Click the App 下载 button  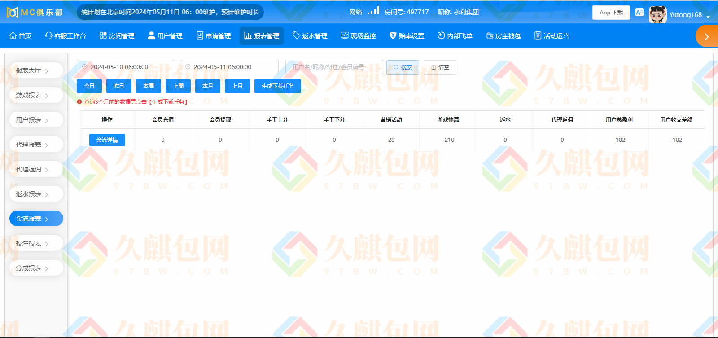pos(611,13)
